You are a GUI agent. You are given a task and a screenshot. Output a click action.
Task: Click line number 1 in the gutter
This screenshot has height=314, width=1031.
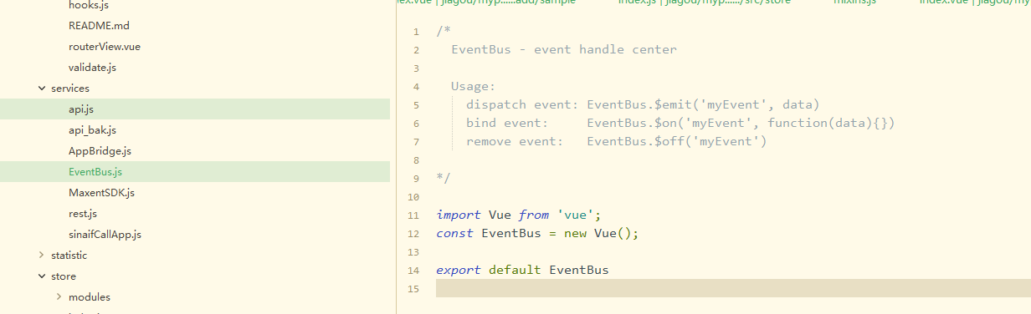point(416,32)
